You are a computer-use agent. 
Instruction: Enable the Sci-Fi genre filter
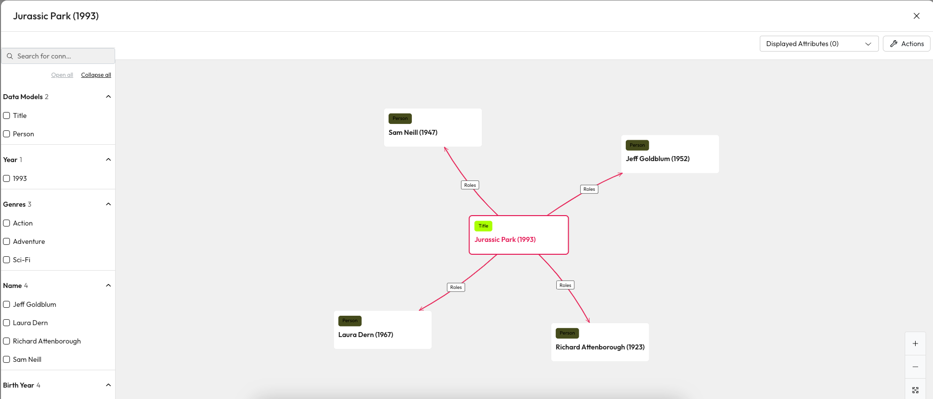coord(7,260)
